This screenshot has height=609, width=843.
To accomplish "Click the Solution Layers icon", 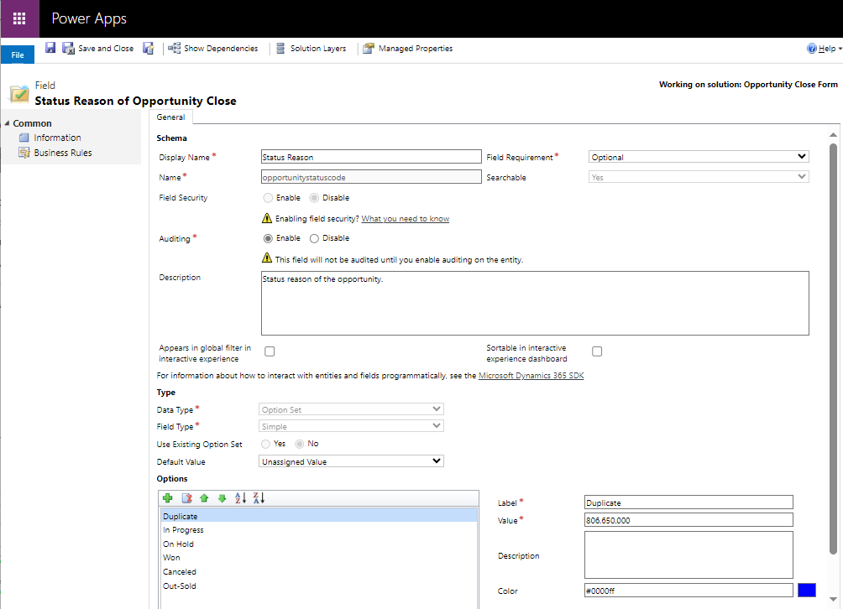I will click(x=280, y=48).
